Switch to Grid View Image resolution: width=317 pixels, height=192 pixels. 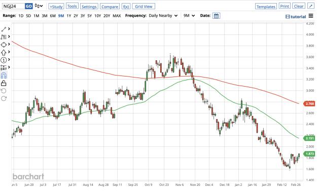coord(144,6)
